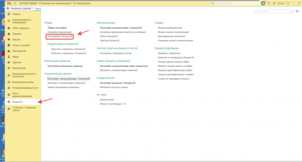Open Документация link

pyautogui.click(x=107, y=99)
